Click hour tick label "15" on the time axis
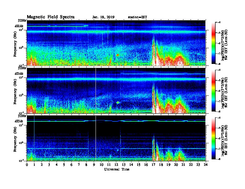The height and width of the screenshot is (189, 245). click(x=139, y=165)
